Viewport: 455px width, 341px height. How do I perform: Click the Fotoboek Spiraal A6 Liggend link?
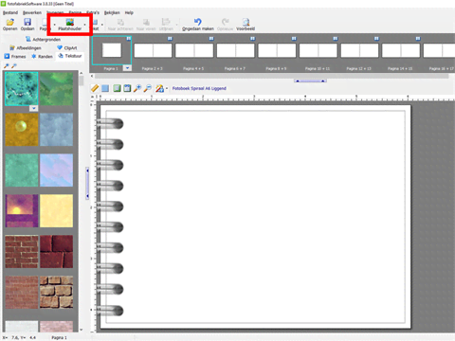point(199,88)
